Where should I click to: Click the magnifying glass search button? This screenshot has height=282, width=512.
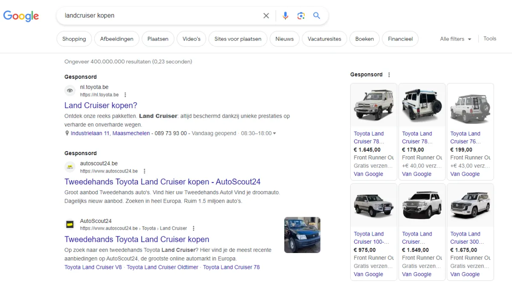(317, 16)
